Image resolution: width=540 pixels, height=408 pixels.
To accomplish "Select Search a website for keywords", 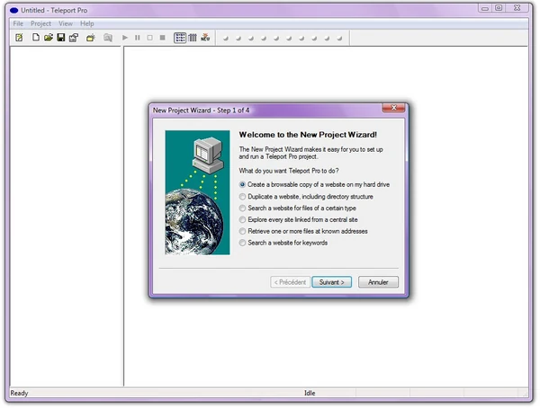I will (x=283, y=243).
